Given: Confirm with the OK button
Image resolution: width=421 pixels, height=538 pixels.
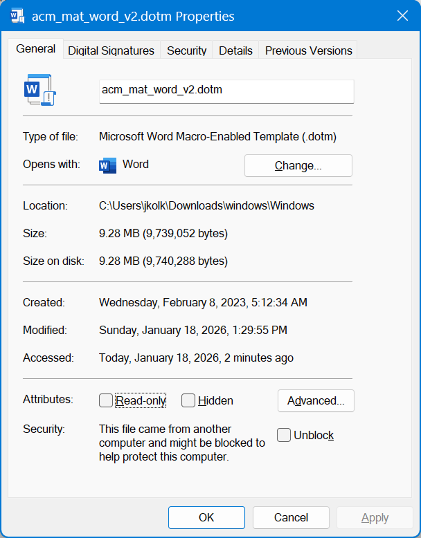Looking at the screenshot, I should pyautogui.click(x=206, y=517).
